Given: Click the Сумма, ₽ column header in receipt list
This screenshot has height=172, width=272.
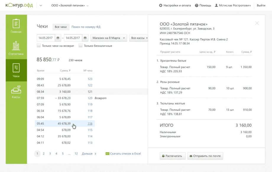Looking at the screenshot, I should click(65, 70).
